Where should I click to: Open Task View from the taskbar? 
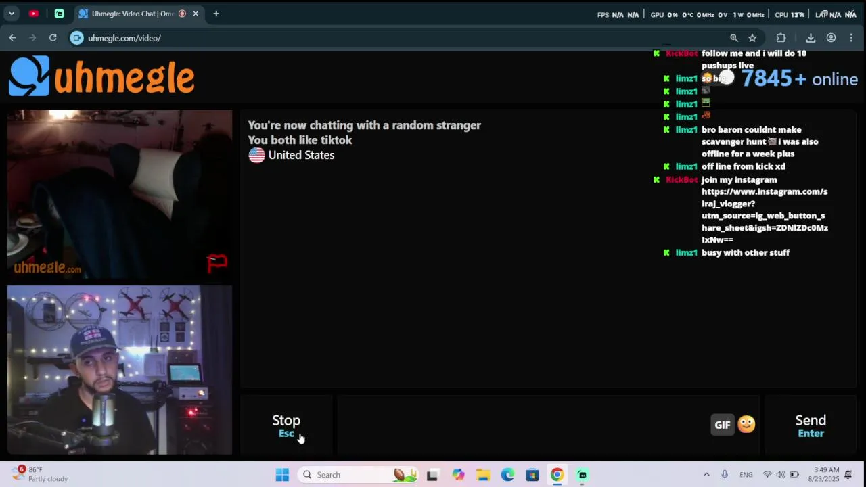(x=432, y=475)
